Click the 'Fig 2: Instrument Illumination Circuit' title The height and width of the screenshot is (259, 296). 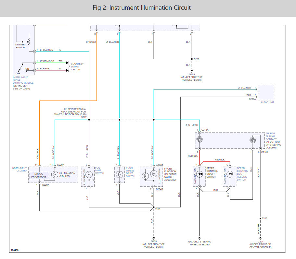tap(142, 8)
